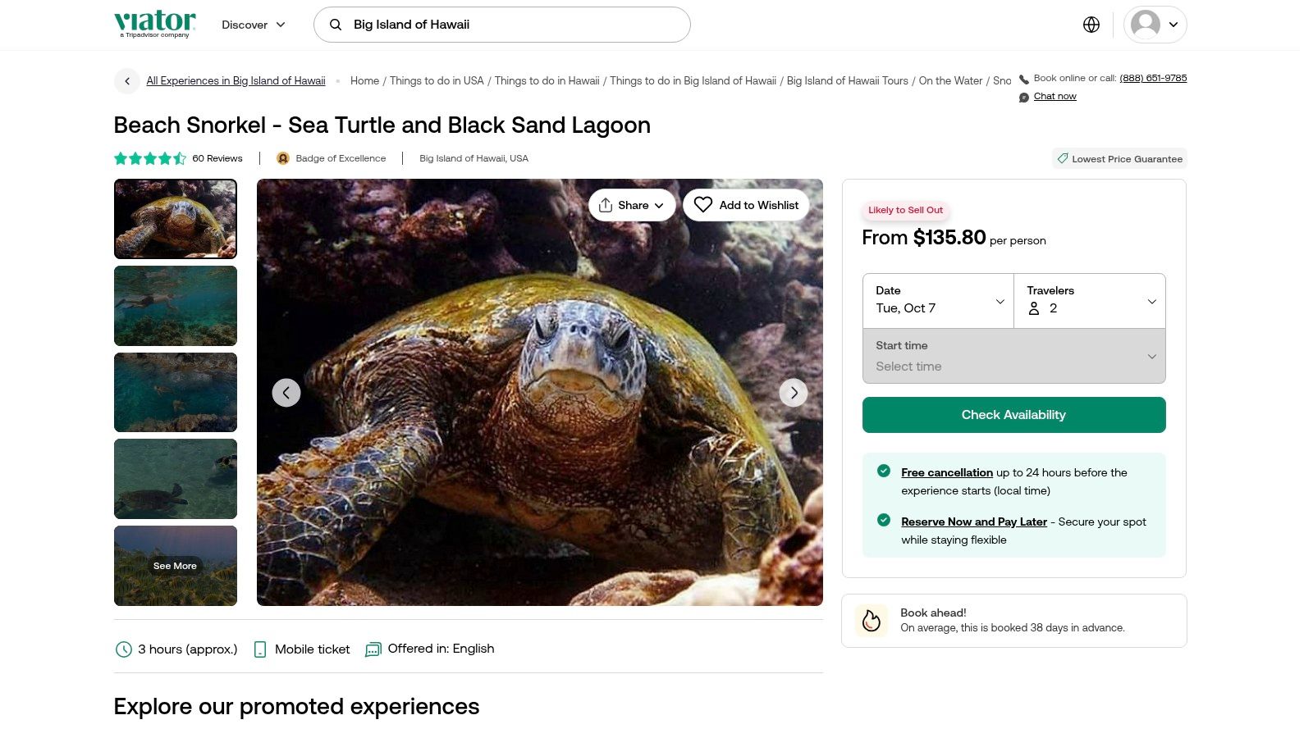Open See More photos thumbnail

[176, 566]
